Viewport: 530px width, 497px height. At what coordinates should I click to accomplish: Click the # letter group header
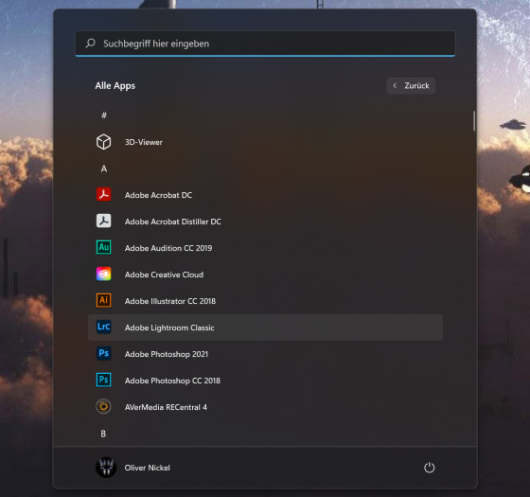coord(104,115)
